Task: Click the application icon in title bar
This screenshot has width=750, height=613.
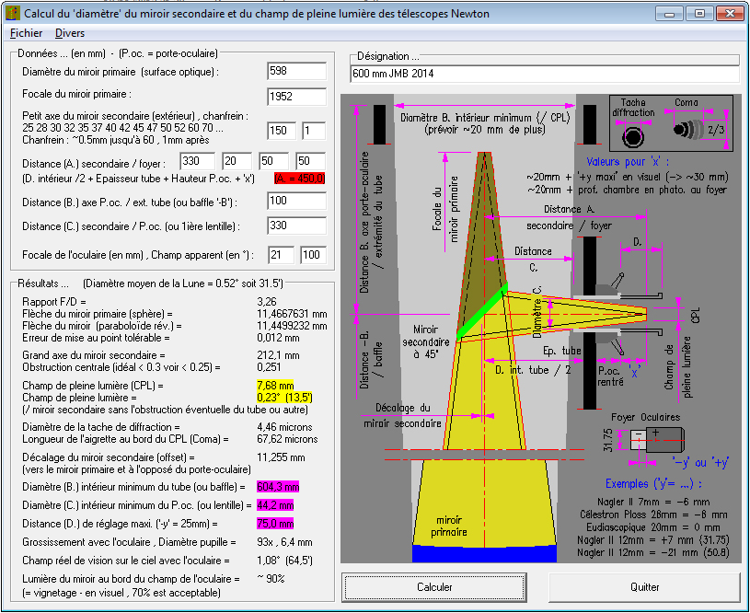Action: click(x=13, y=13)
